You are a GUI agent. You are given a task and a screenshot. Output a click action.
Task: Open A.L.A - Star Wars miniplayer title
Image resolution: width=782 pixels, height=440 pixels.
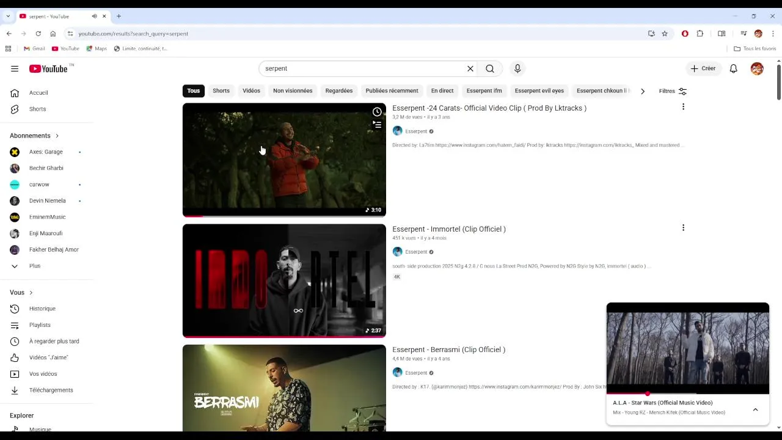point(663,403)
